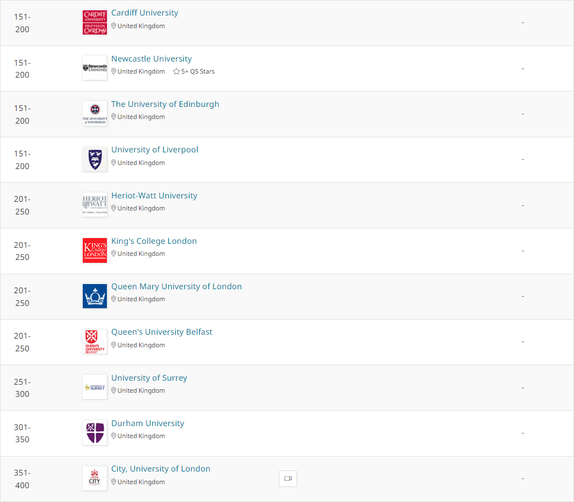This screenshot has width=574, height=502.
Task: Click the Heriot-Watt University logo
Action: (x=95, y=205)
